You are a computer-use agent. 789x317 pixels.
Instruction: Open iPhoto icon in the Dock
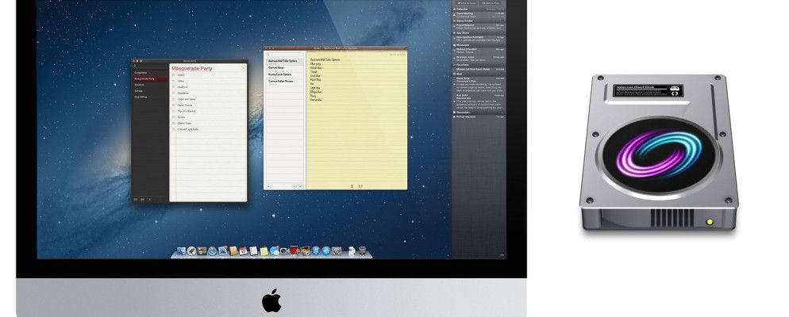coord(306,250)
